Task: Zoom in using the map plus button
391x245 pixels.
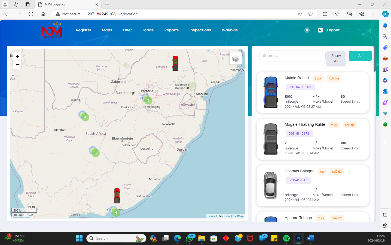Action: pyautogui.click(x=17, y=56)
